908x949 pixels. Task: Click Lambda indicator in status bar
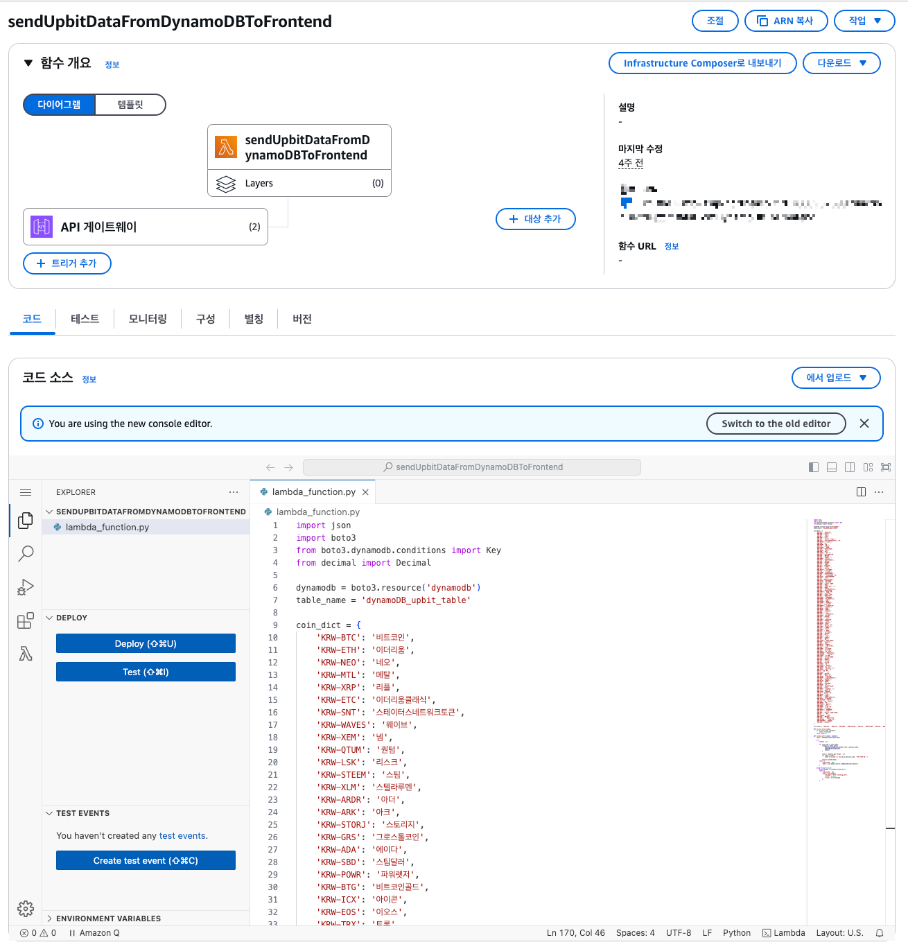(784, 933)
